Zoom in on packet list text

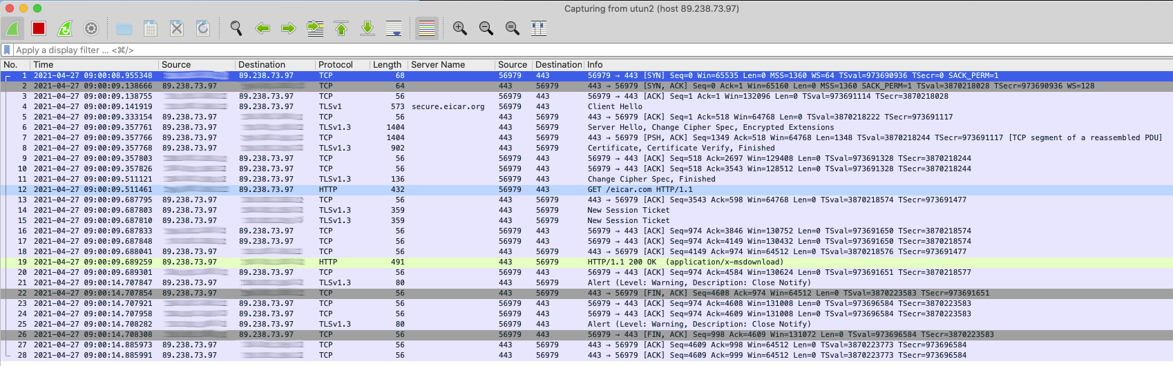click(460, 28)
